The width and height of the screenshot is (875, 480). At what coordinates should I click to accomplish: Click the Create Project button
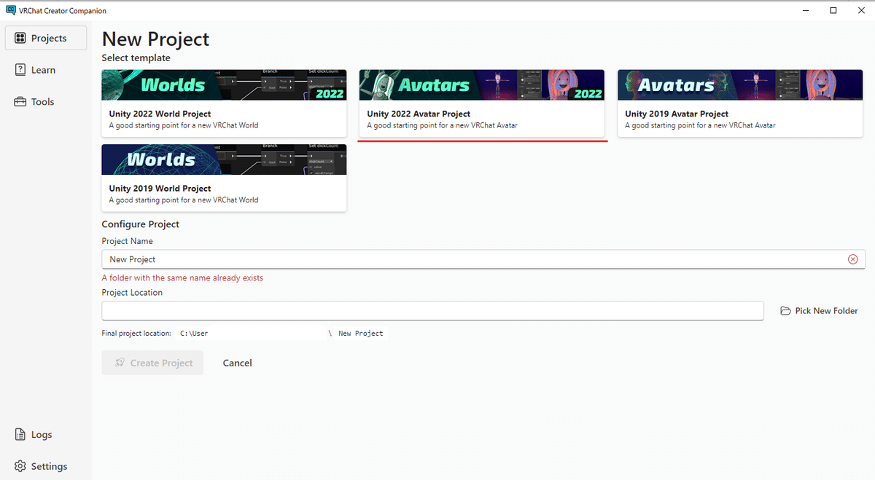click(x=152, y=363)
